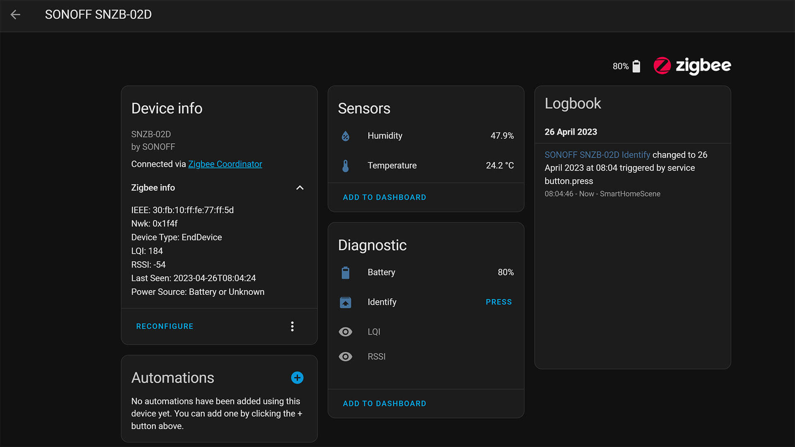Click the Last Seen timestamp line
Image resolution: width=795 pixels, height=447 pixels.
pyautogui.click(x=193, y=279)
